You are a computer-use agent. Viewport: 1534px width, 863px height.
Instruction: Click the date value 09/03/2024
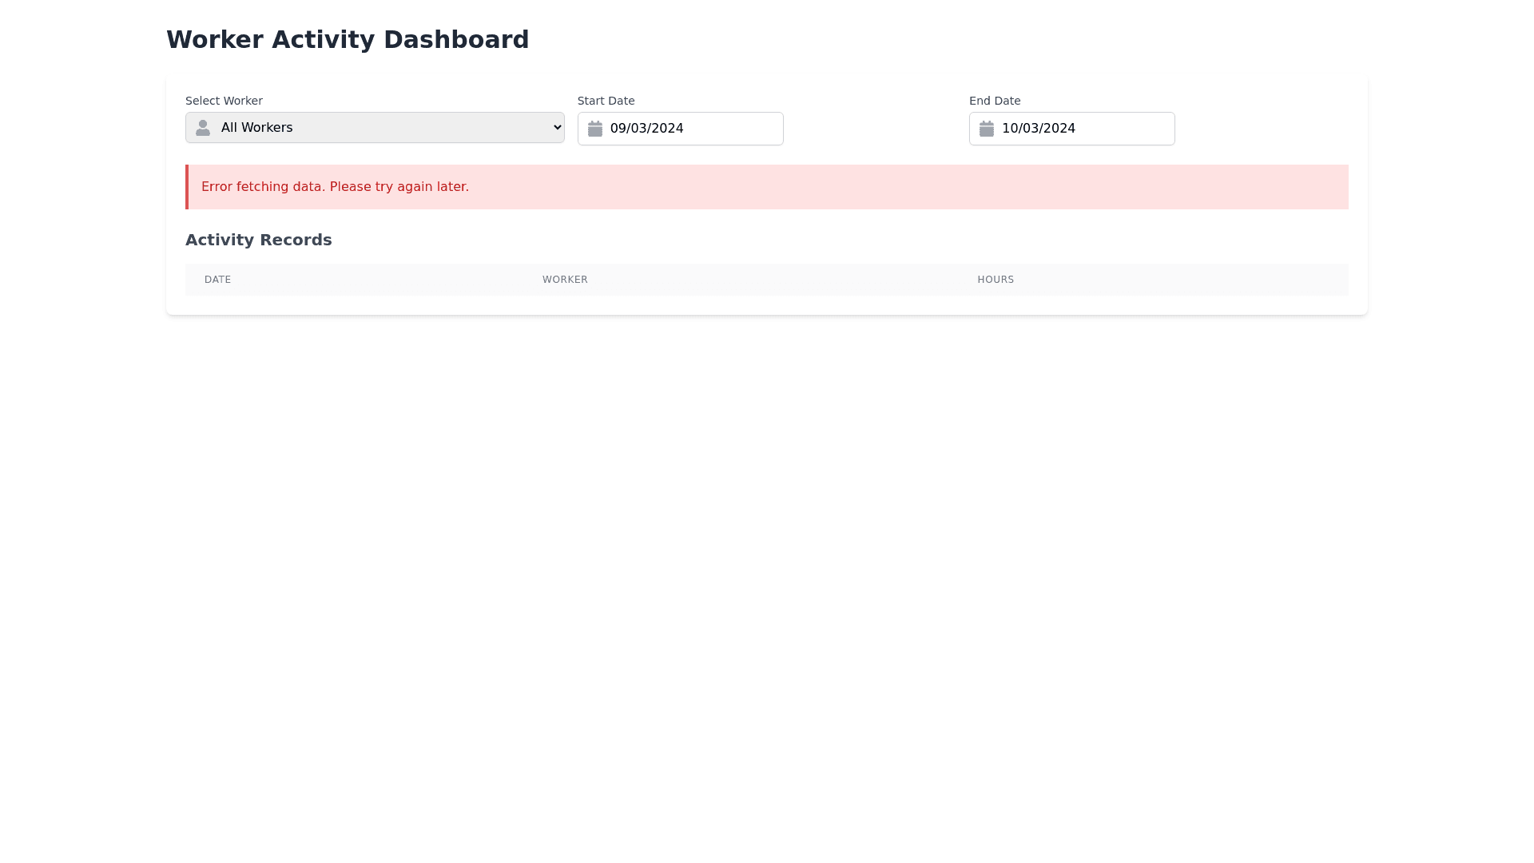click(x=646, y=129)
